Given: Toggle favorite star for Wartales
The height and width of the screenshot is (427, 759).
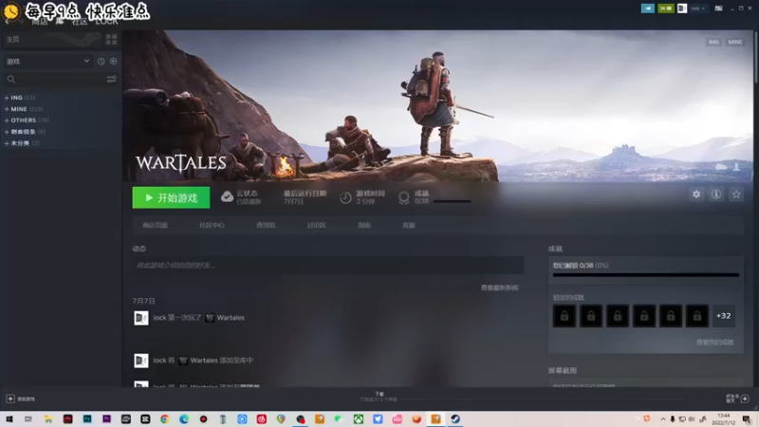Looking at the screenshot, I should coord(736,195).
